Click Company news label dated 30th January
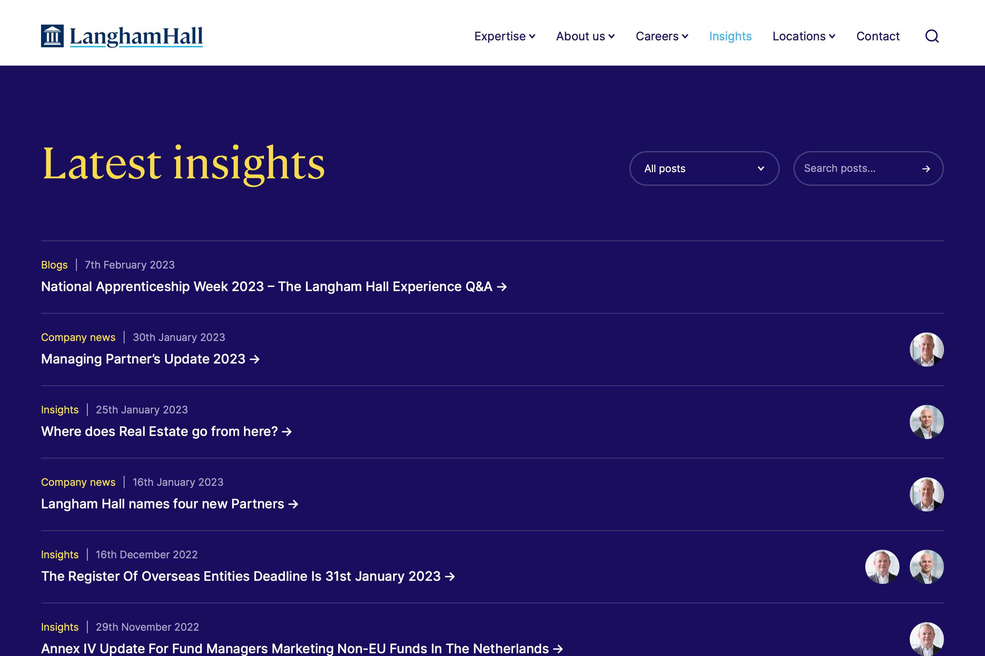 pyautogui.click(x=78, y=337)
